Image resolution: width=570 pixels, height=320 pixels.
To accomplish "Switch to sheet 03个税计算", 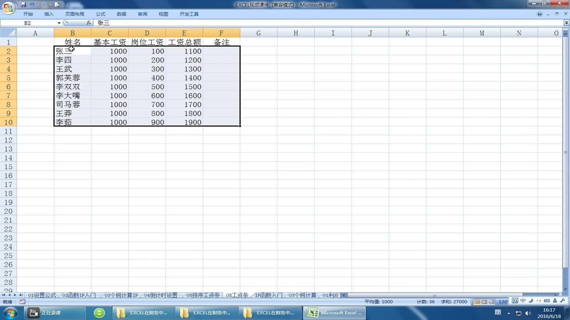I will (x=302, y=295).
